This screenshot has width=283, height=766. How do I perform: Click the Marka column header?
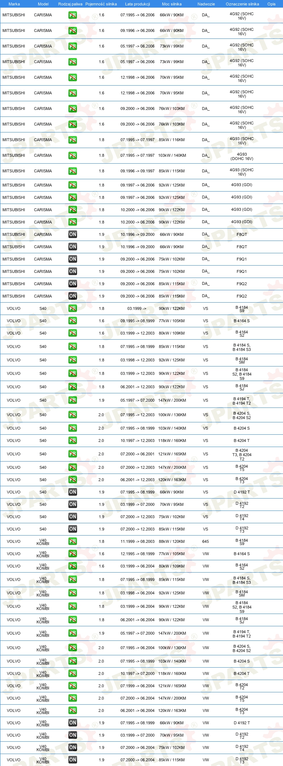coord(14,4)
